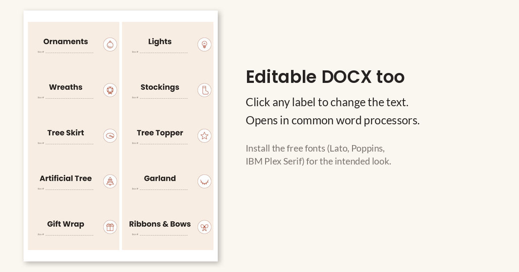Select the Artificial Tree label text
The width and height of the screenshot is (519, 272).
[x=66, y=178]
